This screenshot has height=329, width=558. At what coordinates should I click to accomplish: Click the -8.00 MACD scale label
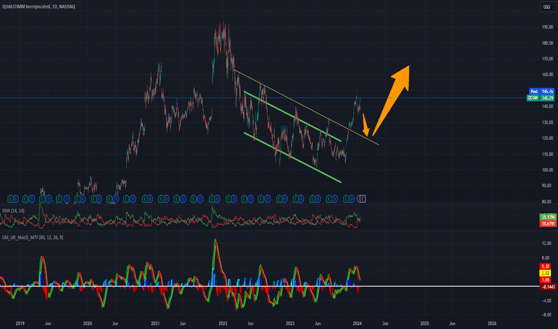coord(546,315)
